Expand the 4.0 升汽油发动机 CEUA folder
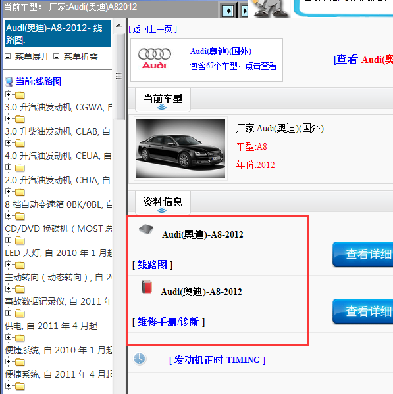 pyautogui.click(x=8, y=143)
